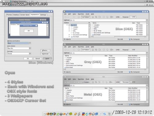
Task: Toggle Folders button in Metal (OSX) window
Action: coord(86,82)
